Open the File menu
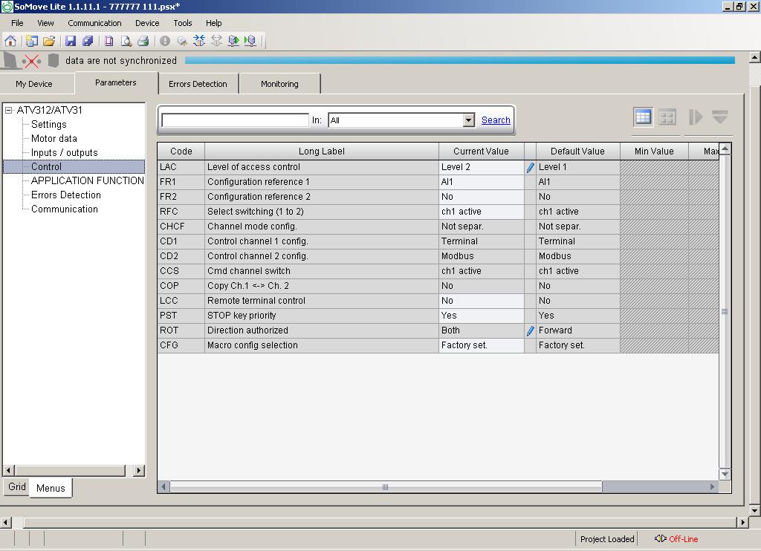Screen dimensions: 761x551 click(17, 23)
